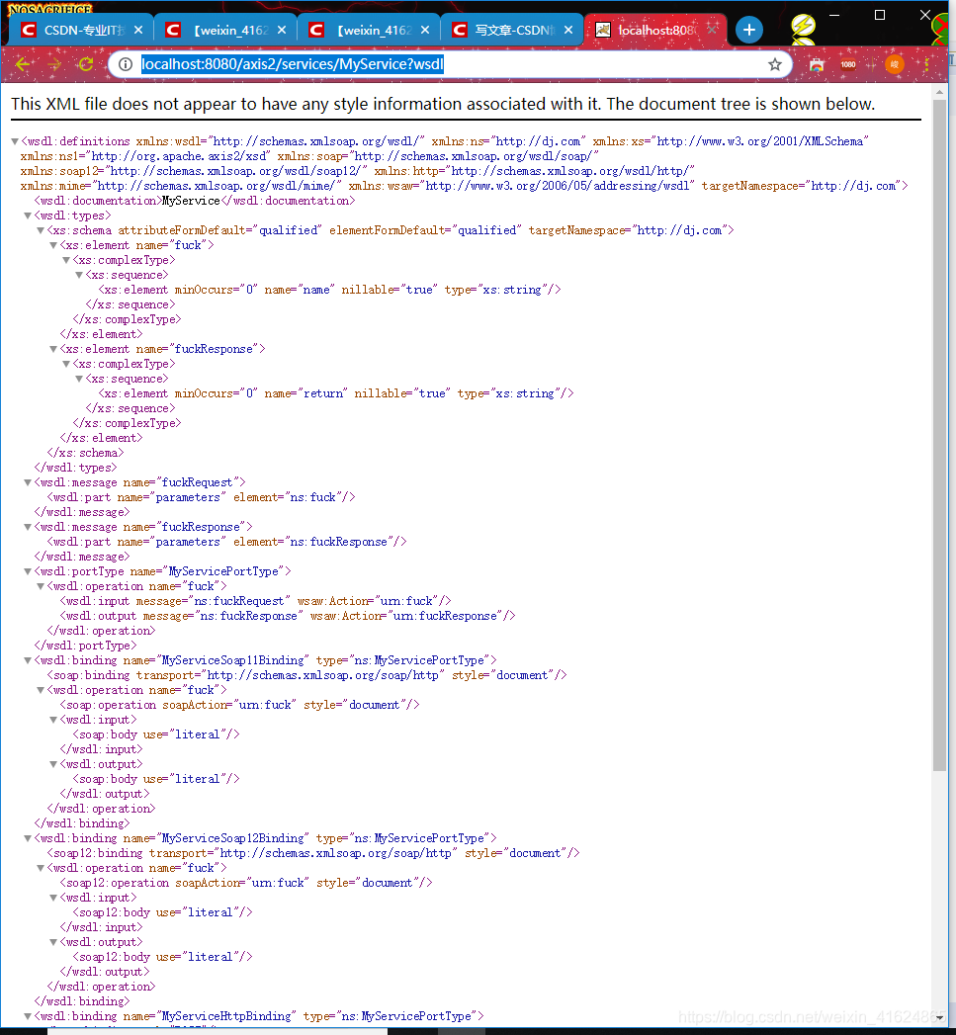Open a new tab with plus button

[x=748, y=30]
